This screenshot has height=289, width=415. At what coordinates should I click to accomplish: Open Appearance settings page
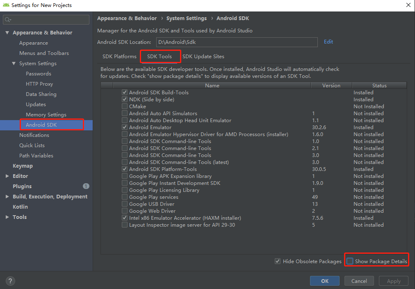(x=34, y=43)
